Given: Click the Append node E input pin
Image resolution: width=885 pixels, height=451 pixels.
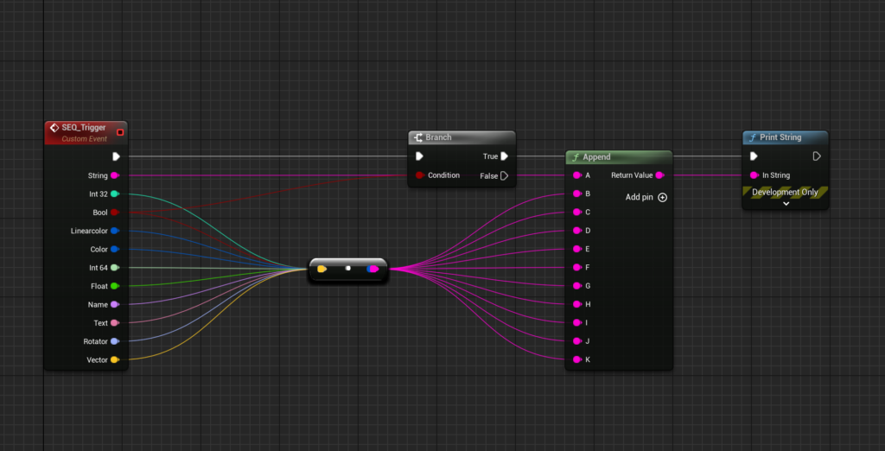Looking at the screenshot, I should (577, 249).
